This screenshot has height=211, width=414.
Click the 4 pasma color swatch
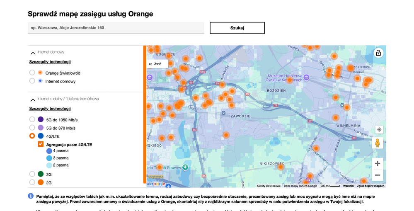tap(49, 151)
